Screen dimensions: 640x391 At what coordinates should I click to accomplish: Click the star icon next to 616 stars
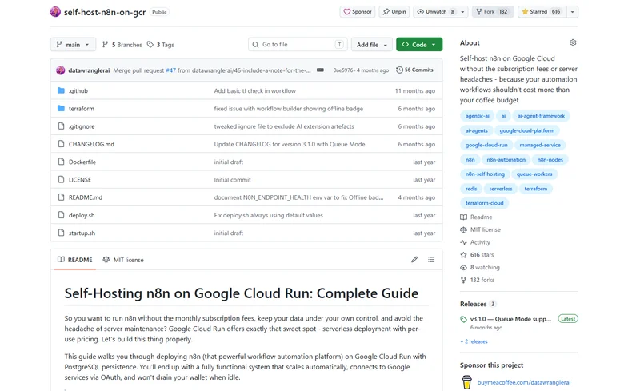463,255
